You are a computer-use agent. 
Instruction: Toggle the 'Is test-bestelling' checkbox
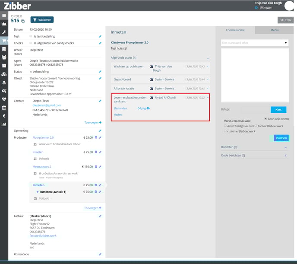pos(30,36)
